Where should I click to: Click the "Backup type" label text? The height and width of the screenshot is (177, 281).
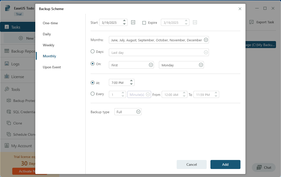(100, 112)
